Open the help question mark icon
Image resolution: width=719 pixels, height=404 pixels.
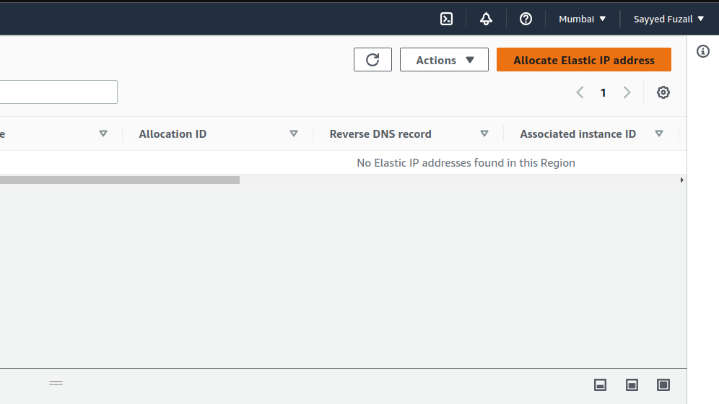526,19
